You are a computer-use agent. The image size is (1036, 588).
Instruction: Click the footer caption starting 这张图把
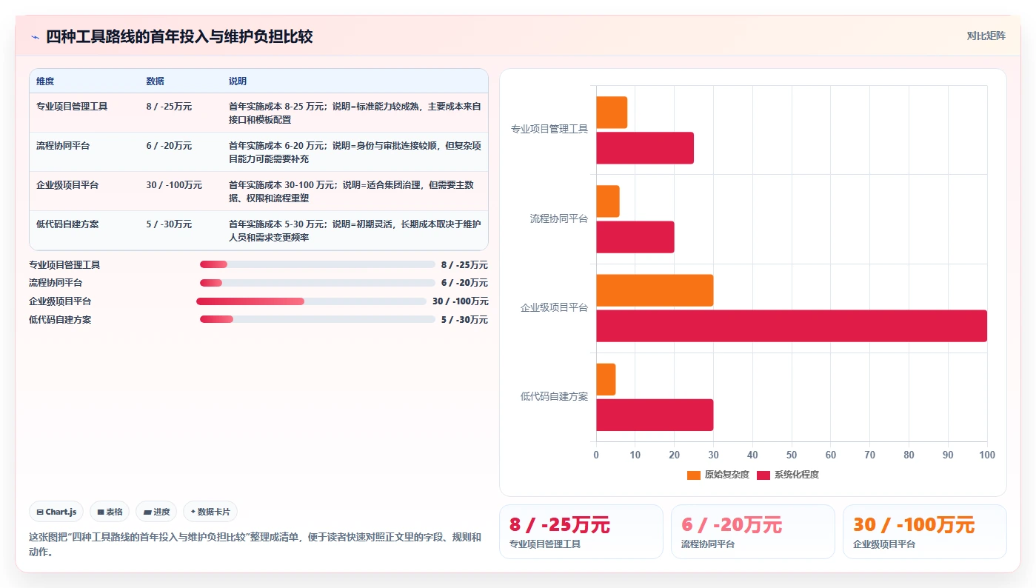[x=255, y=544]
